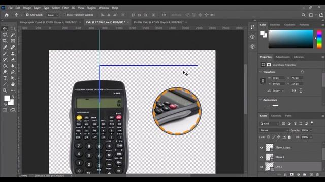The width and height of the screenshot is (325, 182).
Task: Collapse the Appearance section
Action: [261, 100]
